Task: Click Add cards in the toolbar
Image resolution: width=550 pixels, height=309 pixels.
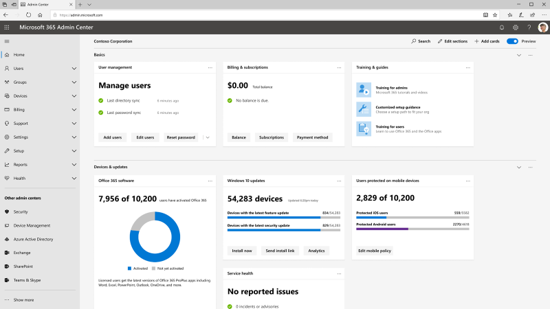Action: pos(487,41)
